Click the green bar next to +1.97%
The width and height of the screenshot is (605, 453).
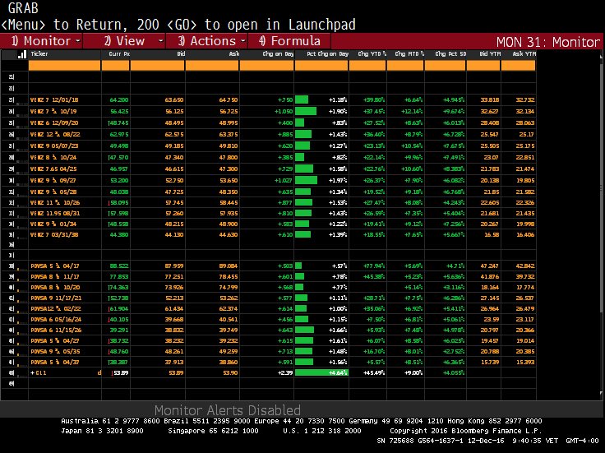coord(306,180)
